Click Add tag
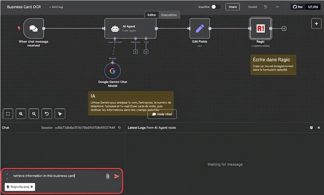The height and width of the screenshot is (195, 324). click(56, 7)
